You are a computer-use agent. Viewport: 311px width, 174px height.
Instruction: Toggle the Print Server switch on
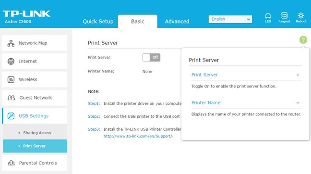pos(151,57)
